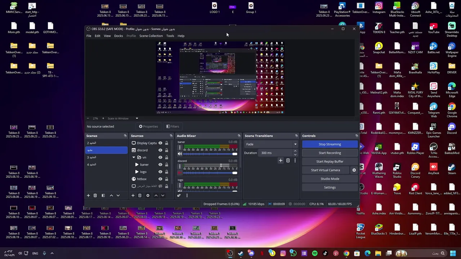461x259 pixels.
Task: Open Spotify from the taskbar
Action: pos(315,253)
